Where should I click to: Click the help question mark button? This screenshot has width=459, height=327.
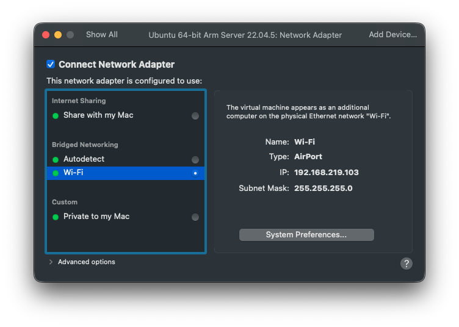407,264
